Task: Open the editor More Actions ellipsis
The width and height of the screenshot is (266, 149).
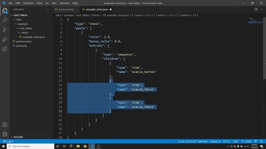Action: click(261, 10)
